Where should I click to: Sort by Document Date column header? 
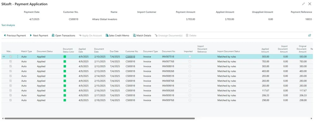(99, 50)
